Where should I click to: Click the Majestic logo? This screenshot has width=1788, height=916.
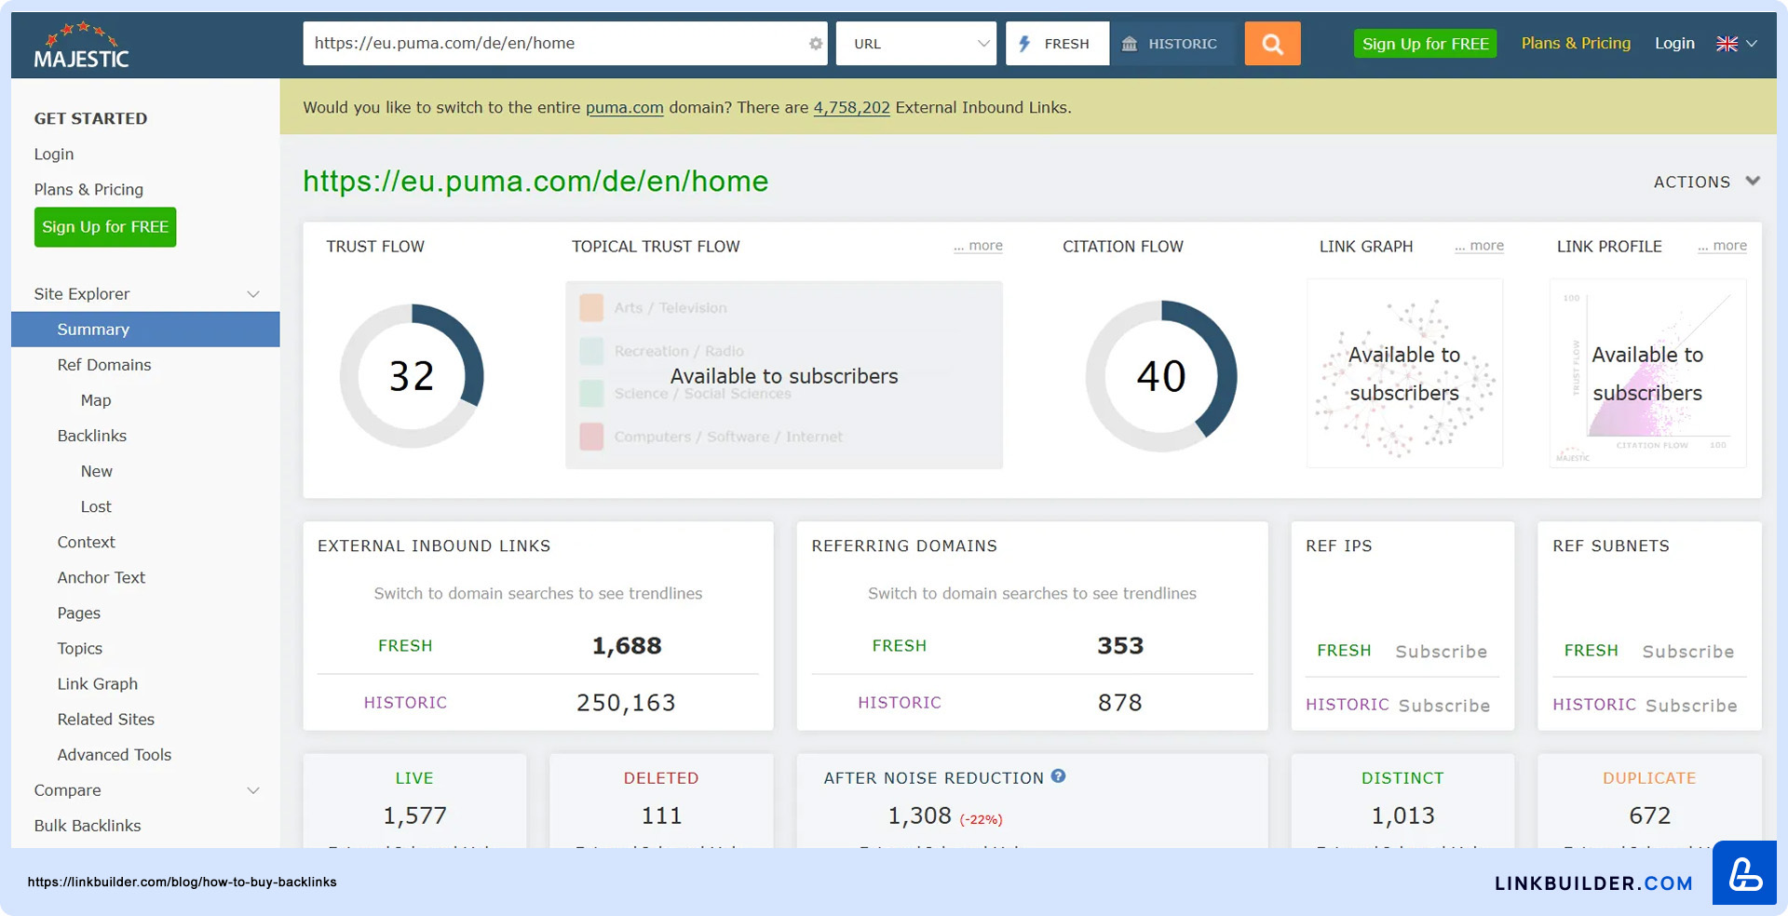coord(82,46)
